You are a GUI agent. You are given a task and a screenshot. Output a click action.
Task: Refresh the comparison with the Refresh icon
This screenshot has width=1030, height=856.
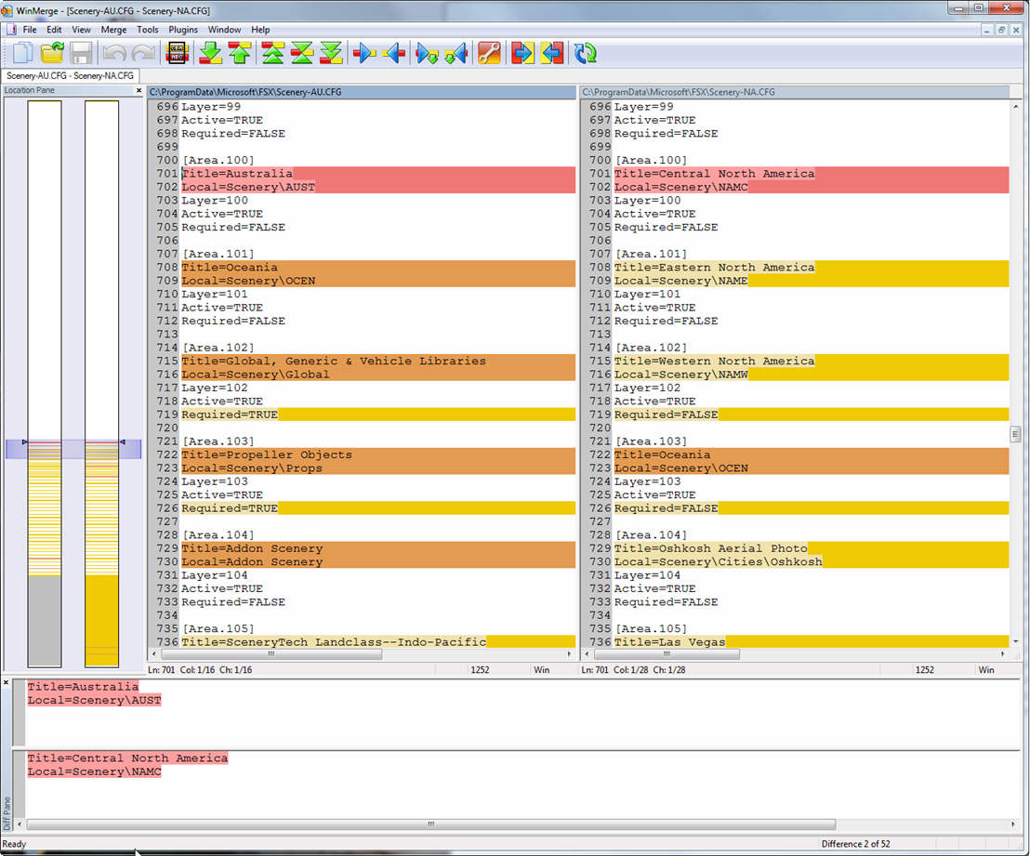click(x=585, y=53)
